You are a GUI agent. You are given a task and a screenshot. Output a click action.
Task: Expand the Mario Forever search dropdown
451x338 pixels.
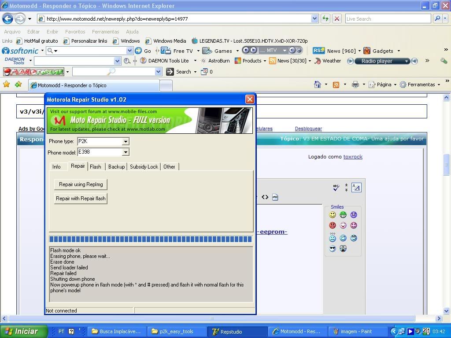tap(158, 72)
